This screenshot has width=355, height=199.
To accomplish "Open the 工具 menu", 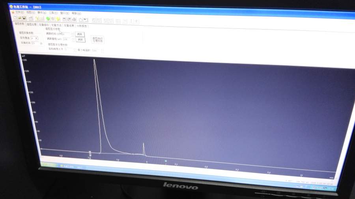I will [53, 13].
